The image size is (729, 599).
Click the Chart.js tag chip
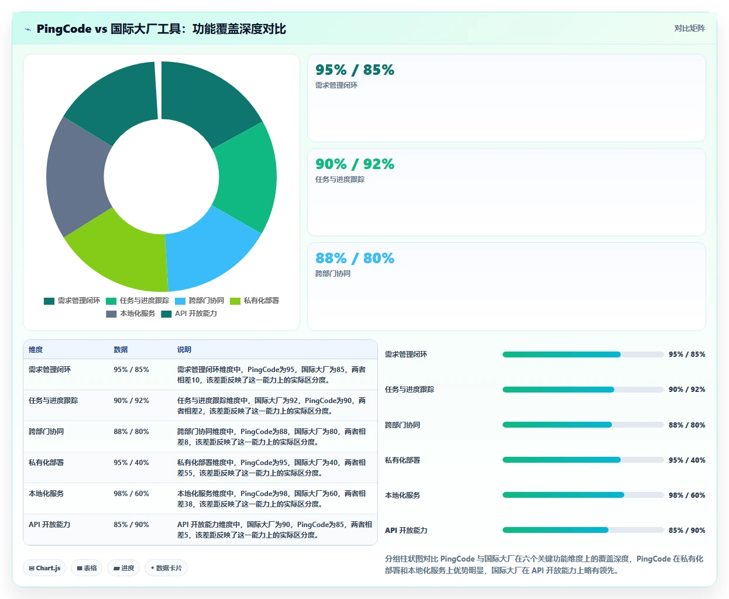(44, 568)
